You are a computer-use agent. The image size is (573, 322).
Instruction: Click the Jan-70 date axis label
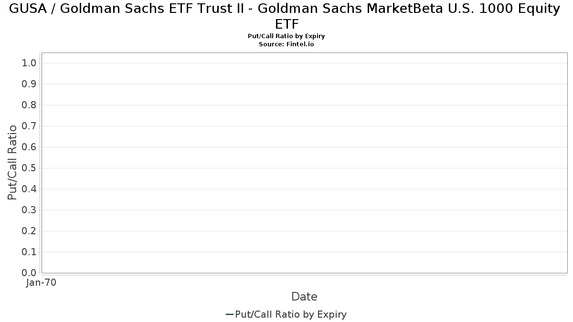(42, 282)
